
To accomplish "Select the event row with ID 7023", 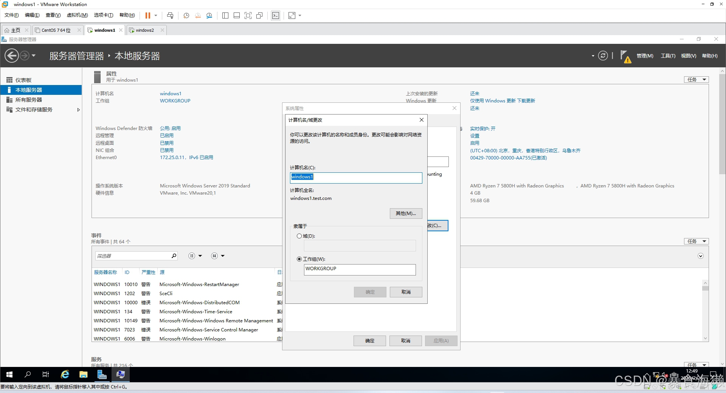I will tap(187, 330).
